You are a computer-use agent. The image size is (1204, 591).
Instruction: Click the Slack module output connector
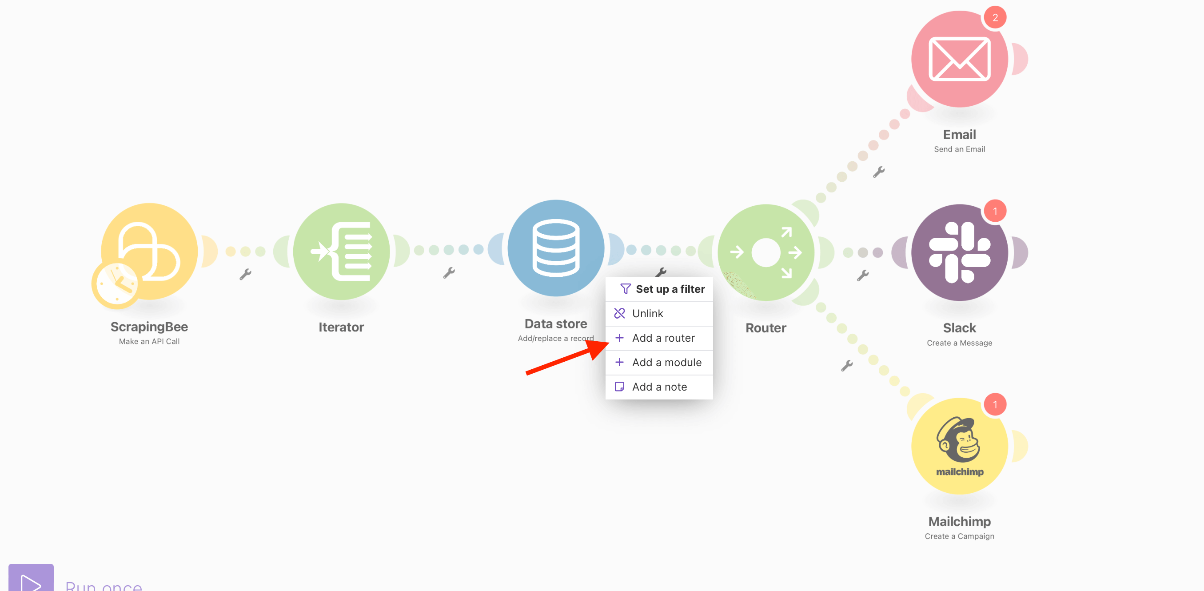click(x=1021, y=252)
